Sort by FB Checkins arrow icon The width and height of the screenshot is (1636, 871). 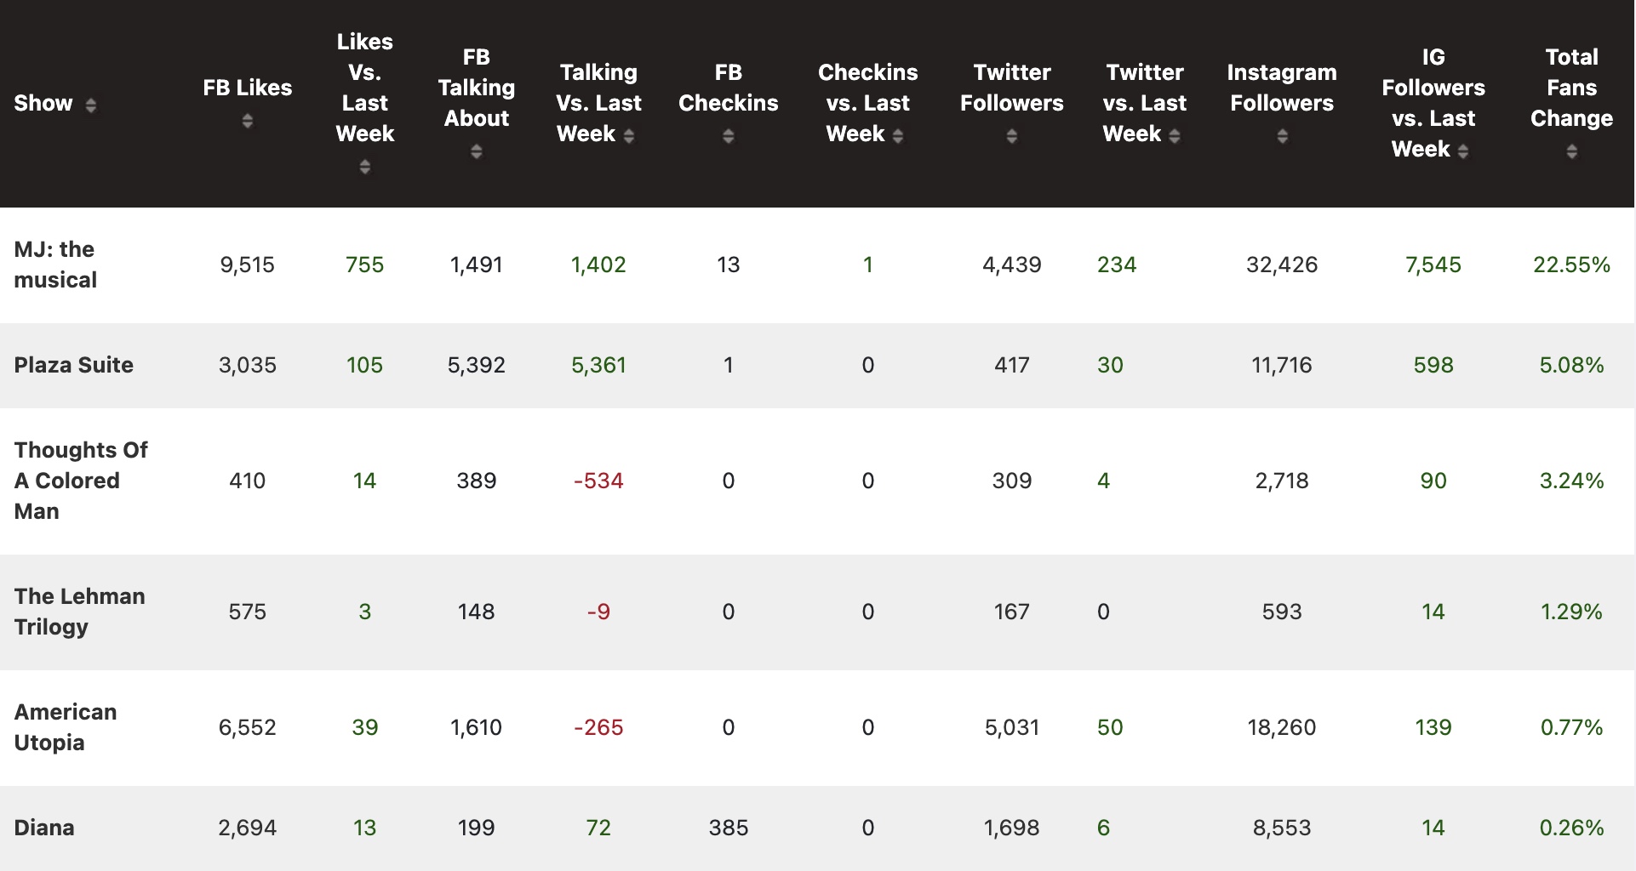(x=729, y=136)
